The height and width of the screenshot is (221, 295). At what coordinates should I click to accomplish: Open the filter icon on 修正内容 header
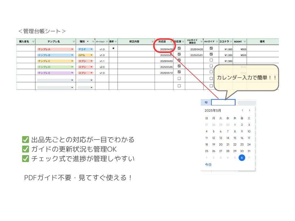tap(153, 42)
